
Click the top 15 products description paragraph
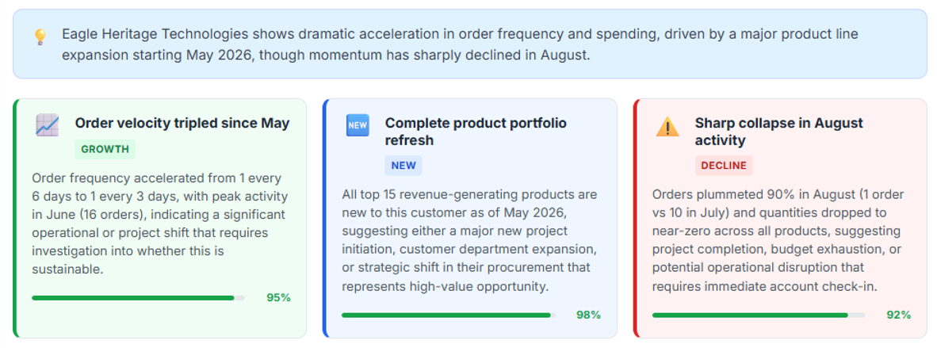pyautogui.click(x=469, y=240)
